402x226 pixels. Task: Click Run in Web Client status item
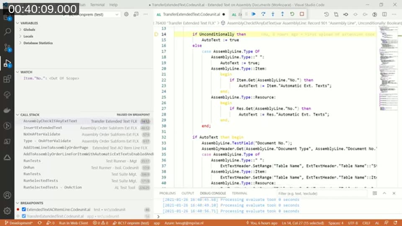coord(73,223)
